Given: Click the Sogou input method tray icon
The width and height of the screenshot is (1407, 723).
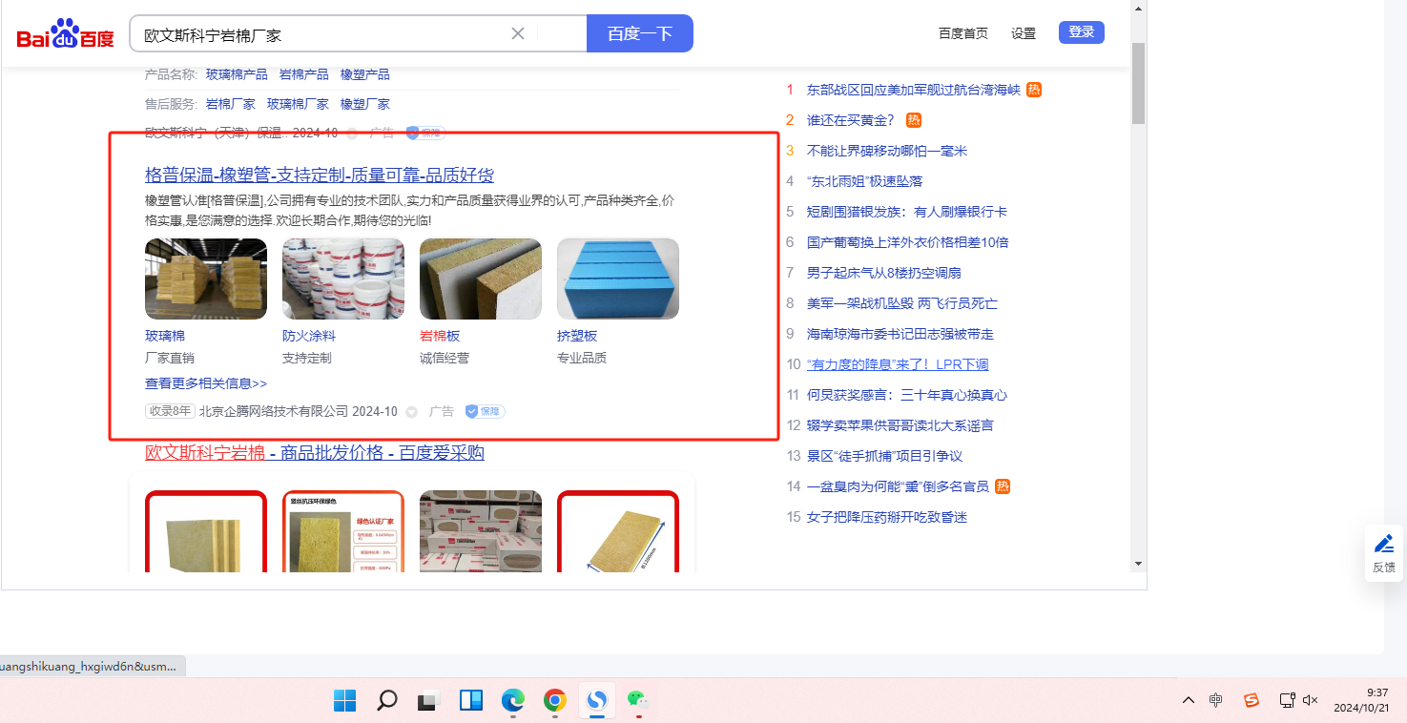Looking at the screenshot, I should tap(1252, 700).
